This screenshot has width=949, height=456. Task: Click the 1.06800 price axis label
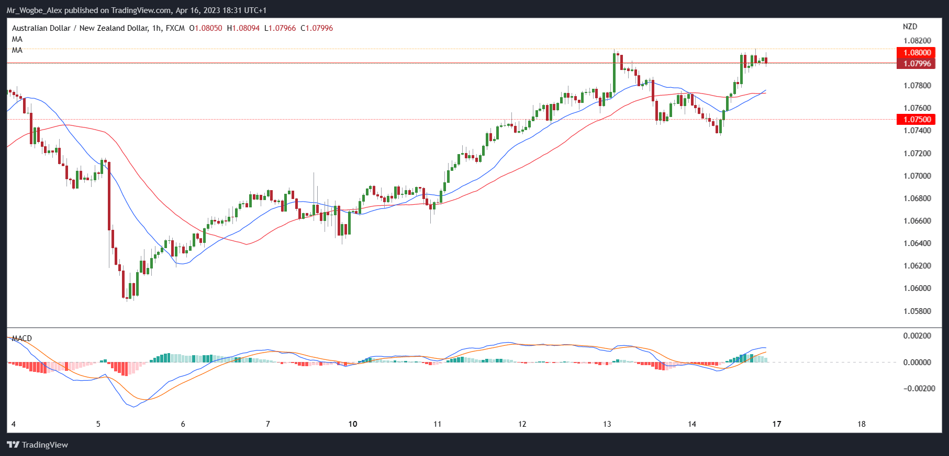point(917,198)
